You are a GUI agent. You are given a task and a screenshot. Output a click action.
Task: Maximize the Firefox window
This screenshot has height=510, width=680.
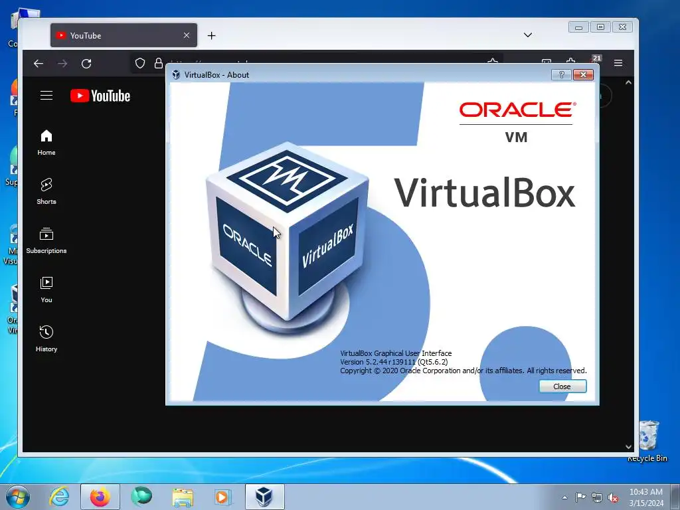600,27
